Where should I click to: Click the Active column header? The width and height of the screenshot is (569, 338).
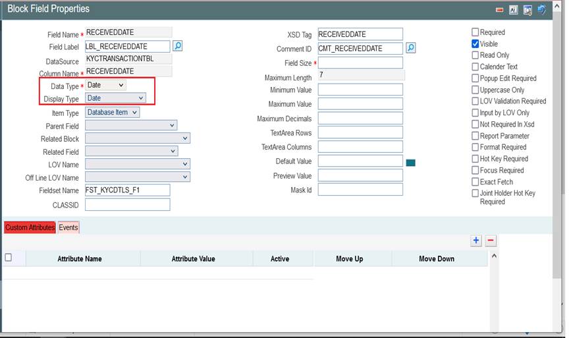coord(280,258)
